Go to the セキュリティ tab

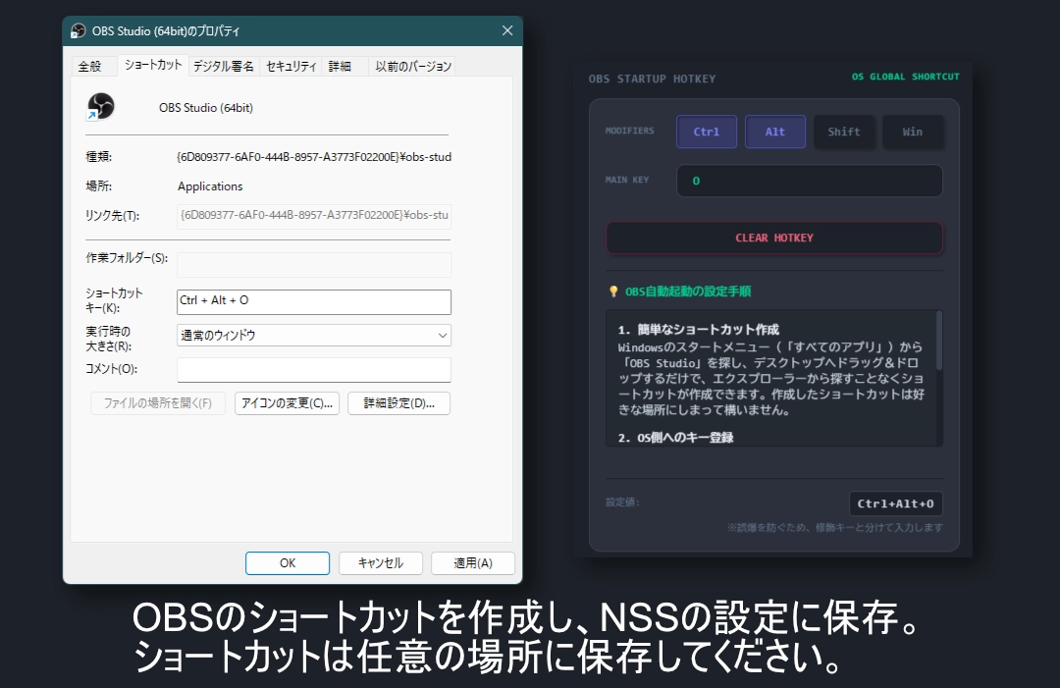point(291,66)
